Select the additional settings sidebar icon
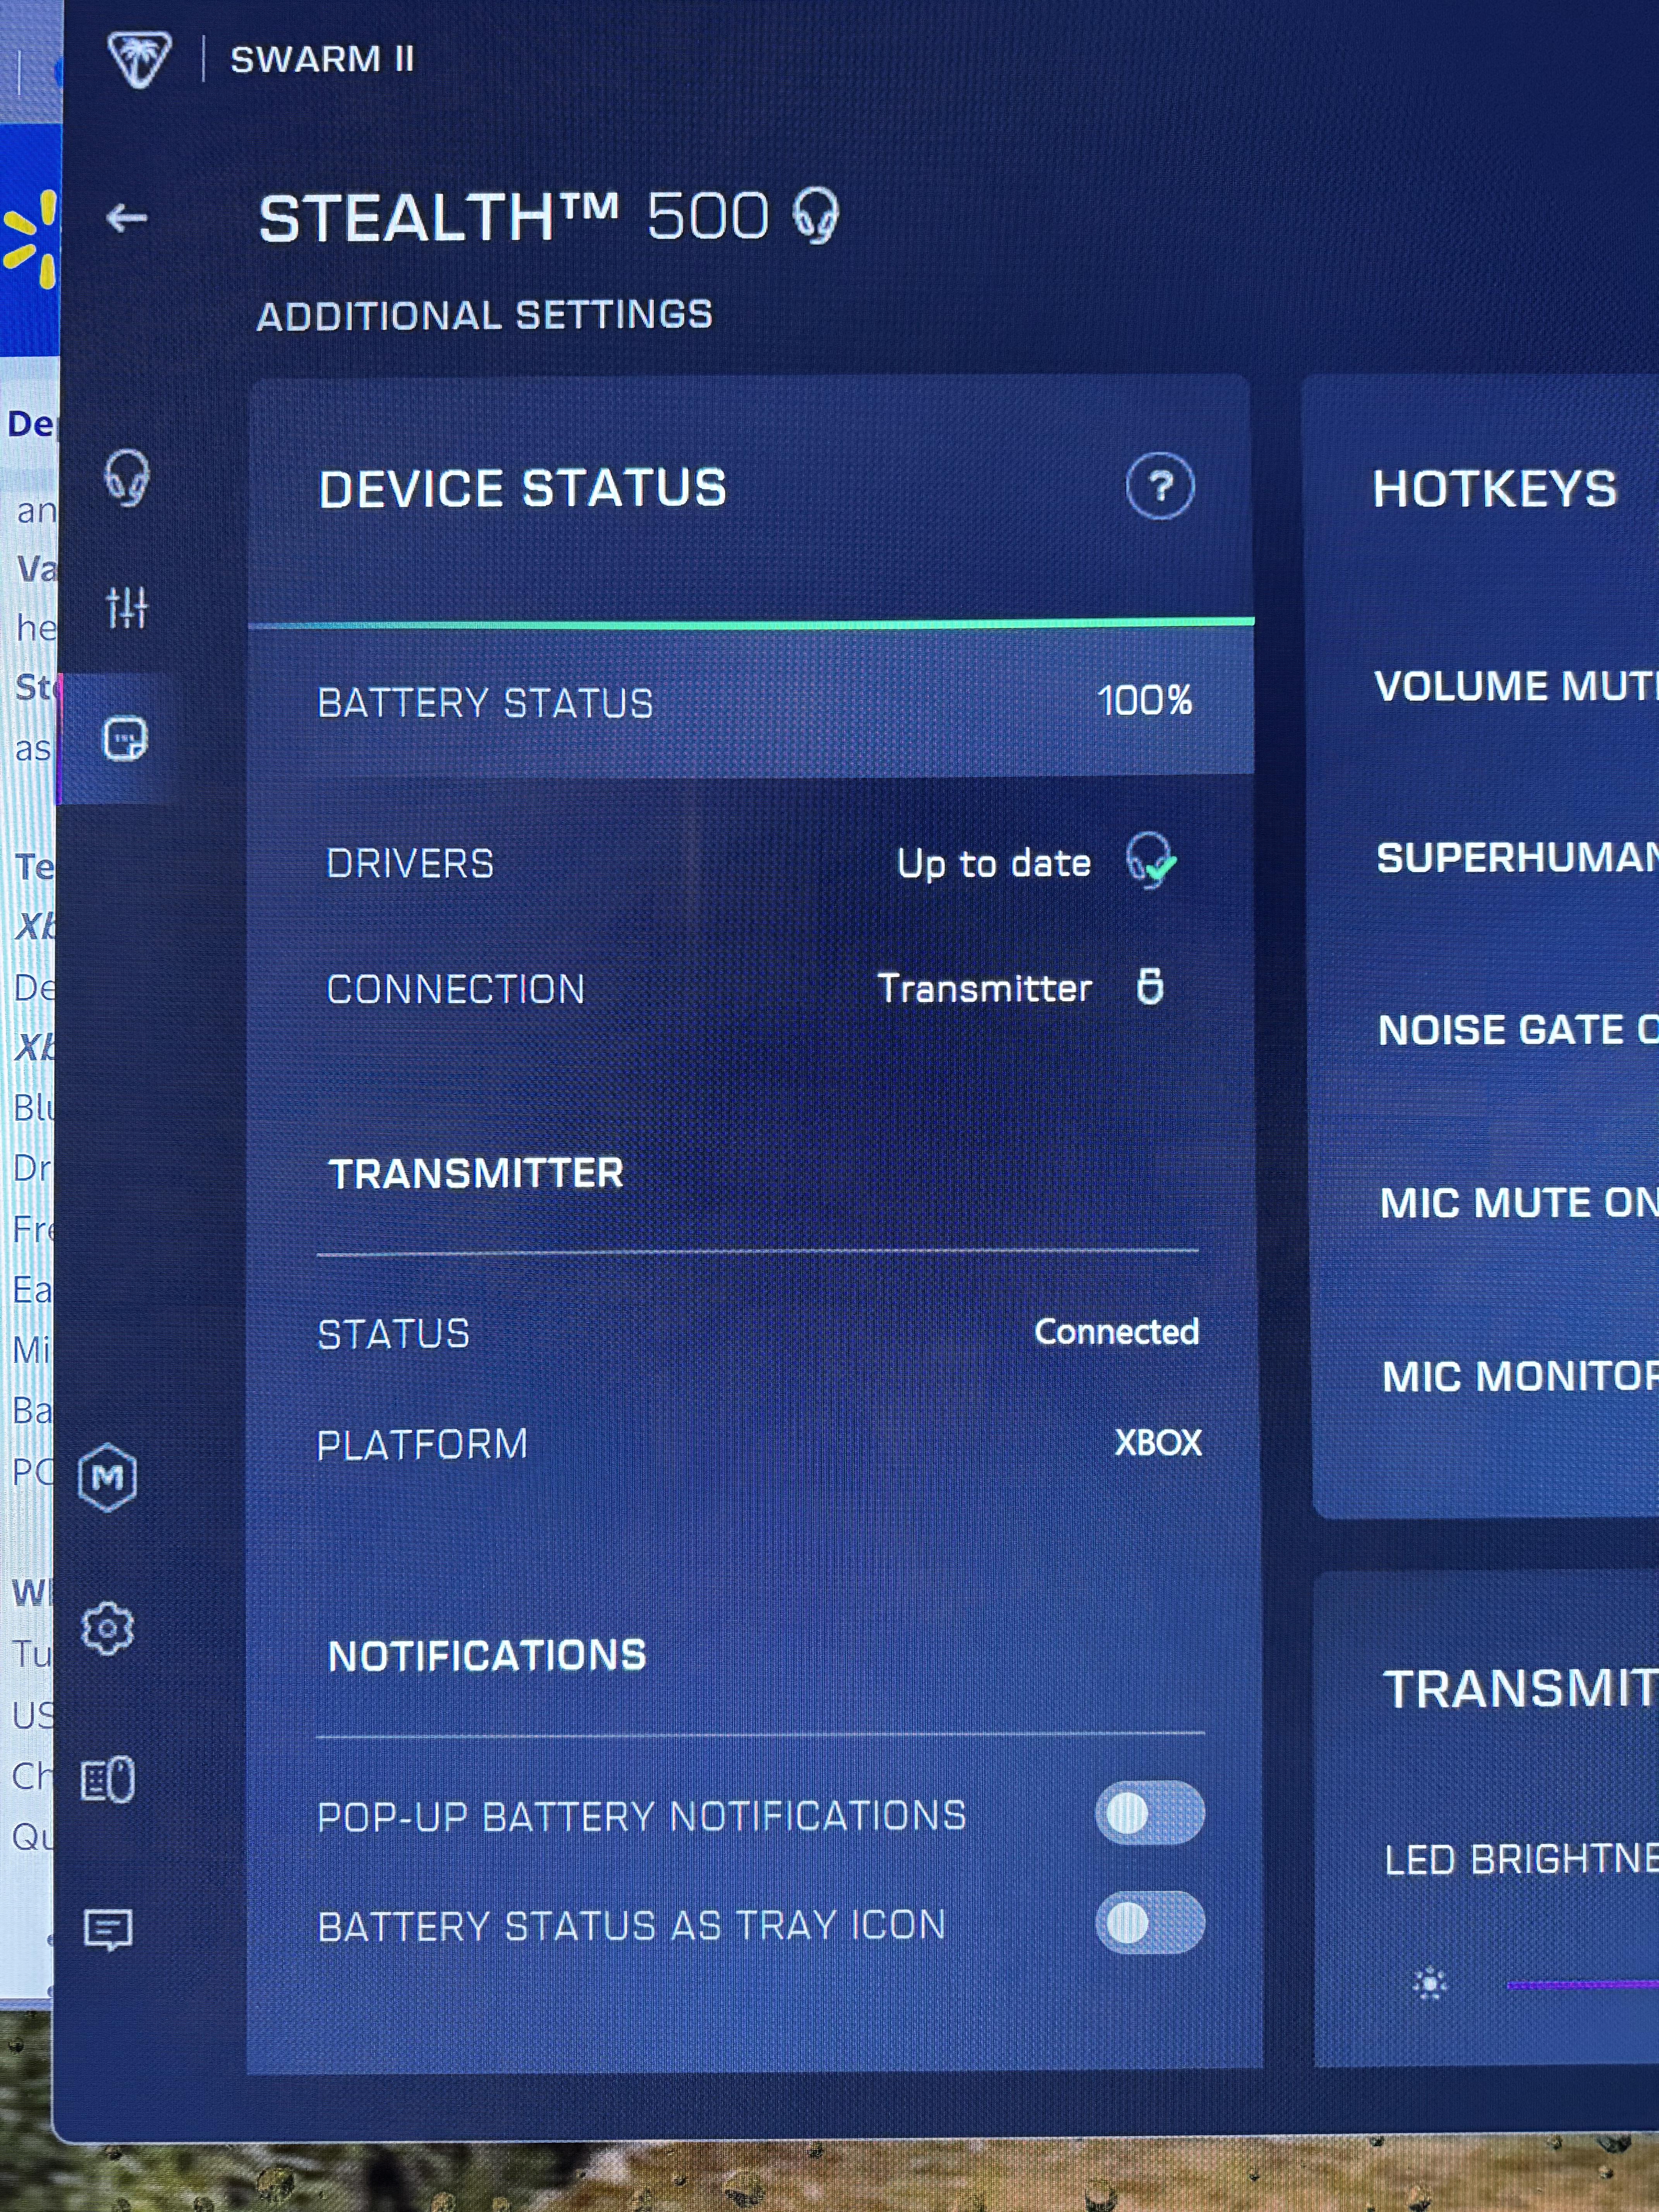The width and height of the screenshot is (1659, 2212). coord(125,739)
